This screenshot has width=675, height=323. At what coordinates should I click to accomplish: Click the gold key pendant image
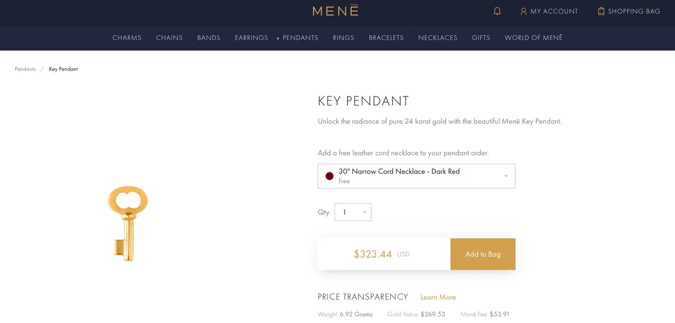pyautogui.click(x=128, y=223)
